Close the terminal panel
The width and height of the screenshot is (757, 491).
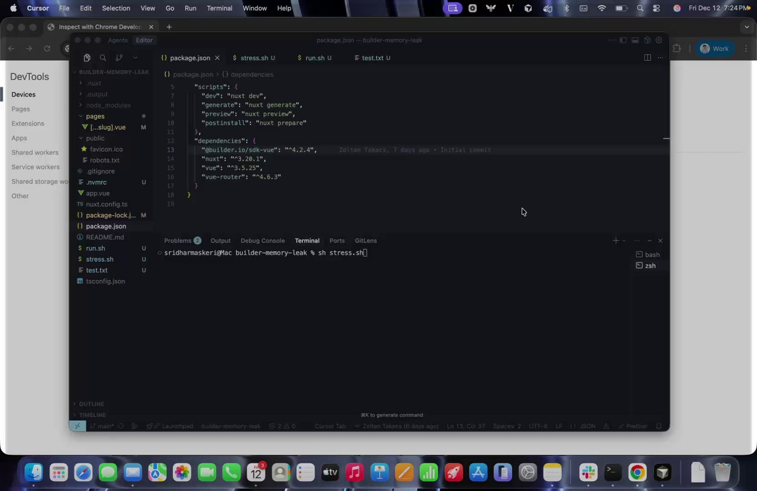pyautogui.click(x=661, y=240)
